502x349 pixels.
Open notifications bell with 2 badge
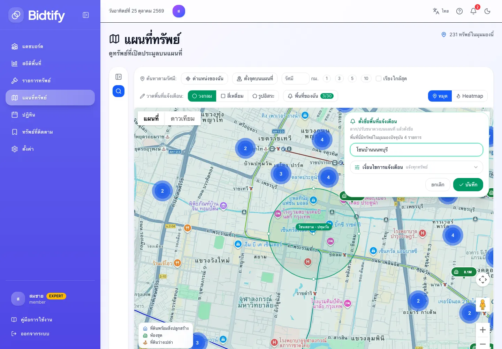coord(473,11)
